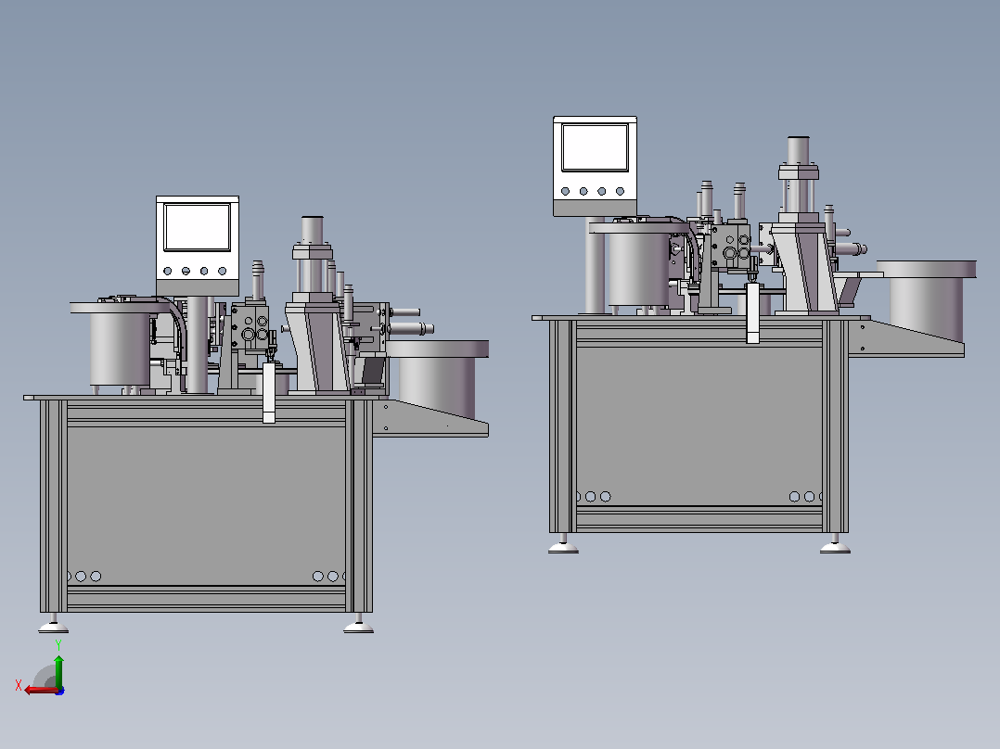The width and height of the screenshot is (1000, 749).
Task: Select the right machine's touchscreen display panel
Action: 595,148
